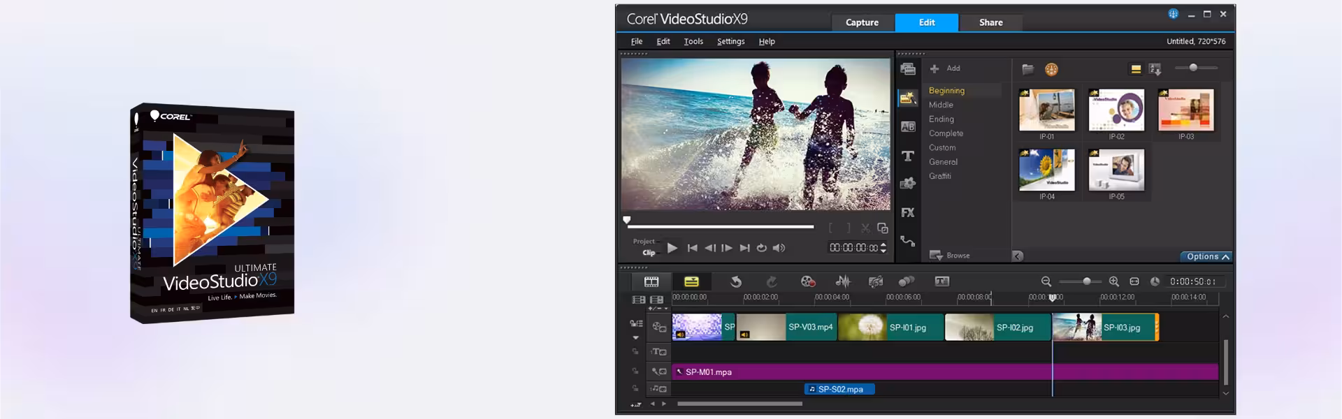Open the Track Motion icon
The width and height of the screenshot is (1342, 419).
click(907, 281)
